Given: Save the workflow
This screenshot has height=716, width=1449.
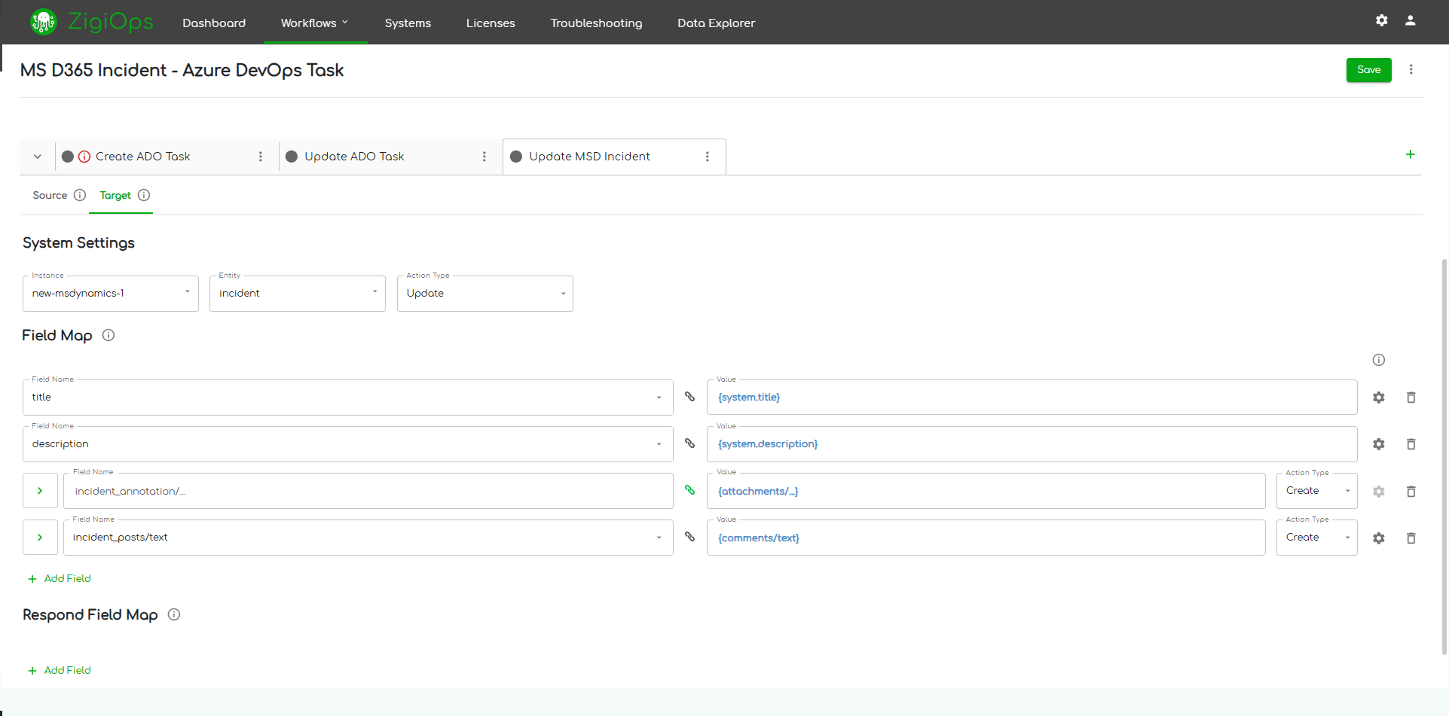Looking at the screenshot, I should [x=1369, y=70].
